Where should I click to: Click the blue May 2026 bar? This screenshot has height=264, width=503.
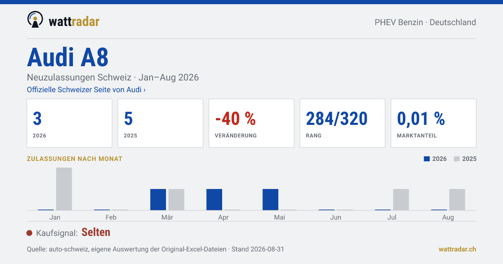pos(270,199)
